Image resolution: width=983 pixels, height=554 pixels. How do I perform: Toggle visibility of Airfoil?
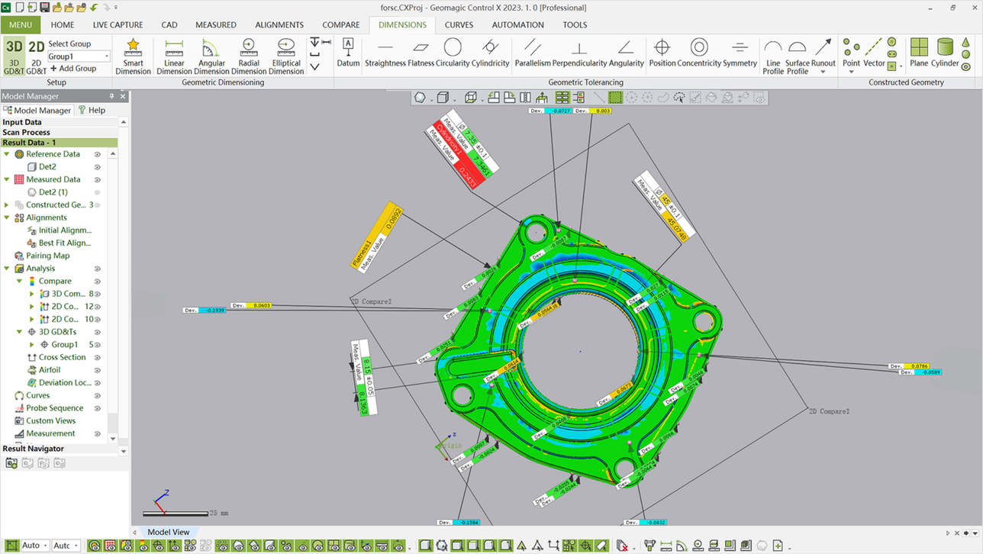[98, 370]
